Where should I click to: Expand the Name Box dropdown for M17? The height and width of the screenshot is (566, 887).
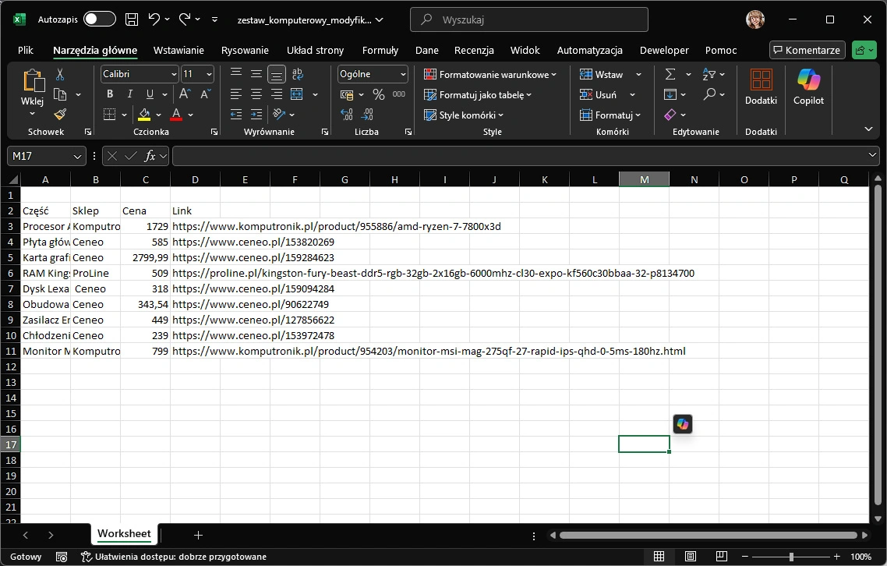coord(77,156)
